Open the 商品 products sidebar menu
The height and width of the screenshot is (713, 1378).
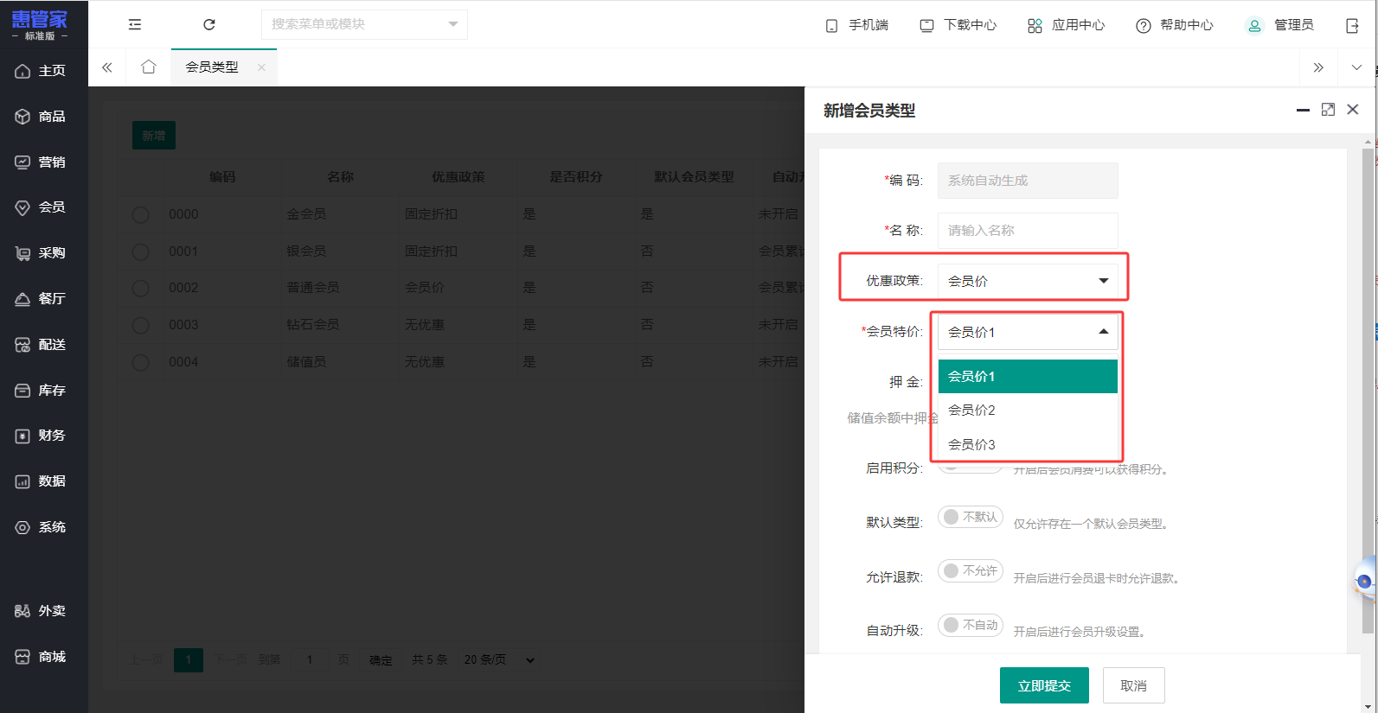point(41,117)
